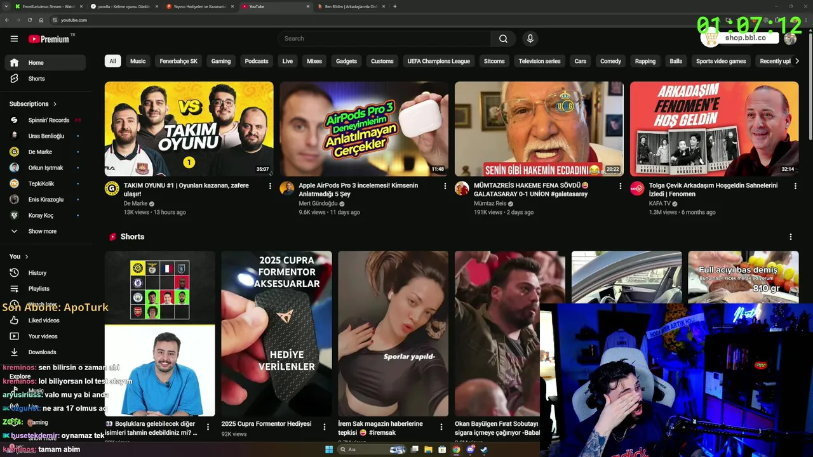
Task: Open History in the sidebar
Action: point(45,273)
